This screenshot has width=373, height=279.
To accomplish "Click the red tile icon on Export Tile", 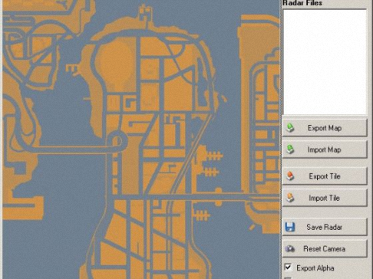I will tap(290, 176).
